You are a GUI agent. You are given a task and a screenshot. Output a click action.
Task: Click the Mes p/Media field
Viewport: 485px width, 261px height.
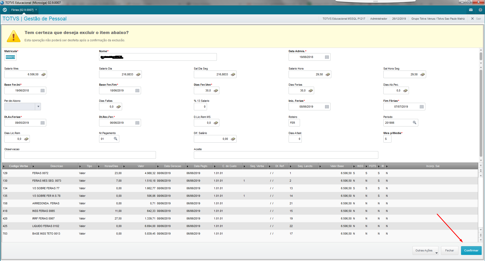pyautogui.click(x=387, y=139)
